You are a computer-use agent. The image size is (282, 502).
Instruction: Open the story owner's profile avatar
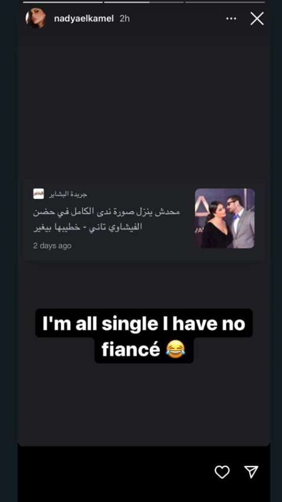point(35,18)
